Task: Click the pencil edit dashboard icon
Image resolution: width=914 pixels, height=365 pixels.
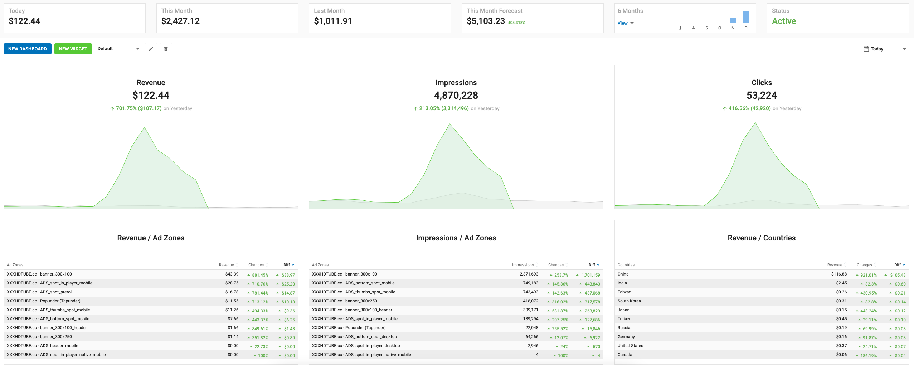Action: [x=151, y=49]
